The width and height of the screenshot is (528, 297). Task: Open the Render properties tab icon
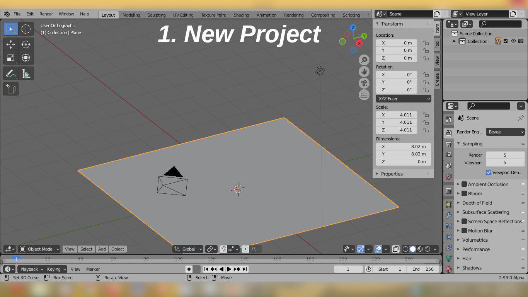[448, 133]
